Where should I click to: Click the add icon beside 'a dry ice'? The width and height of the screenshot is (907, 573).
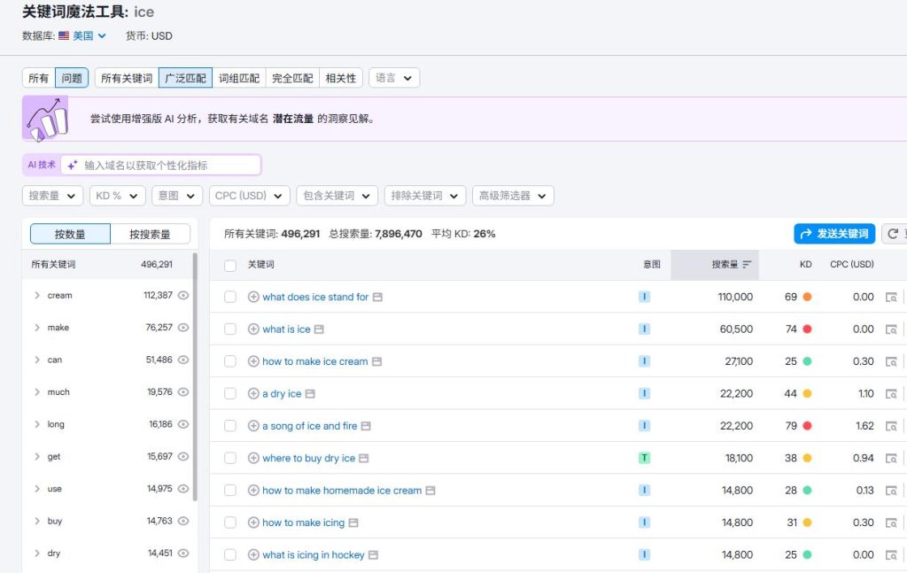(x=253, y=394)
